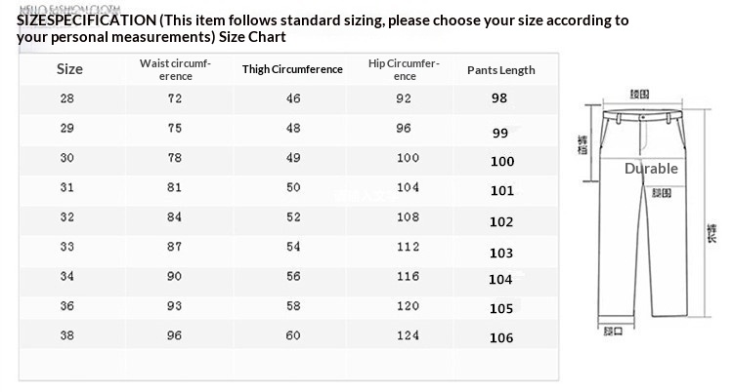Image resolution: width=733 pixels, height=392 pixels.
Task: Select waist value 87
Action: click(x=175, y=247)
